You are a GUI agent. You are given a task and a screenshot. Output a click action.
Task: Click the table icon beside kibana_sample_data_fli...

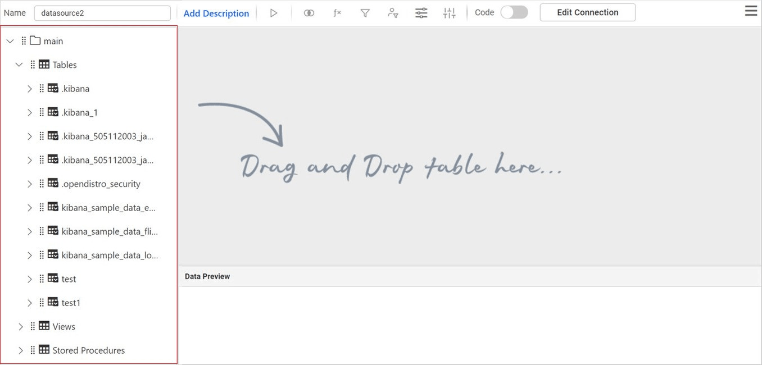coord(53,231)
